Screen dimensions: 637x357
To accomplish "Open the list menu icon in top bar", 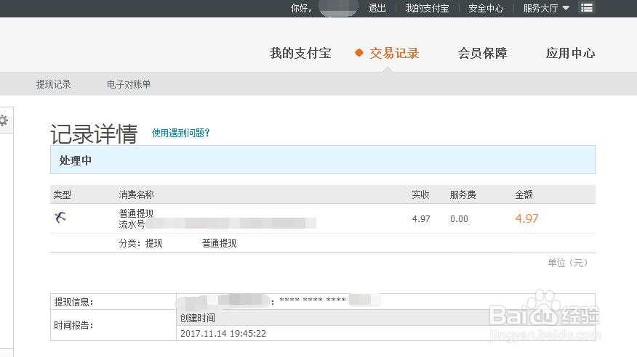I will point(586,8).
